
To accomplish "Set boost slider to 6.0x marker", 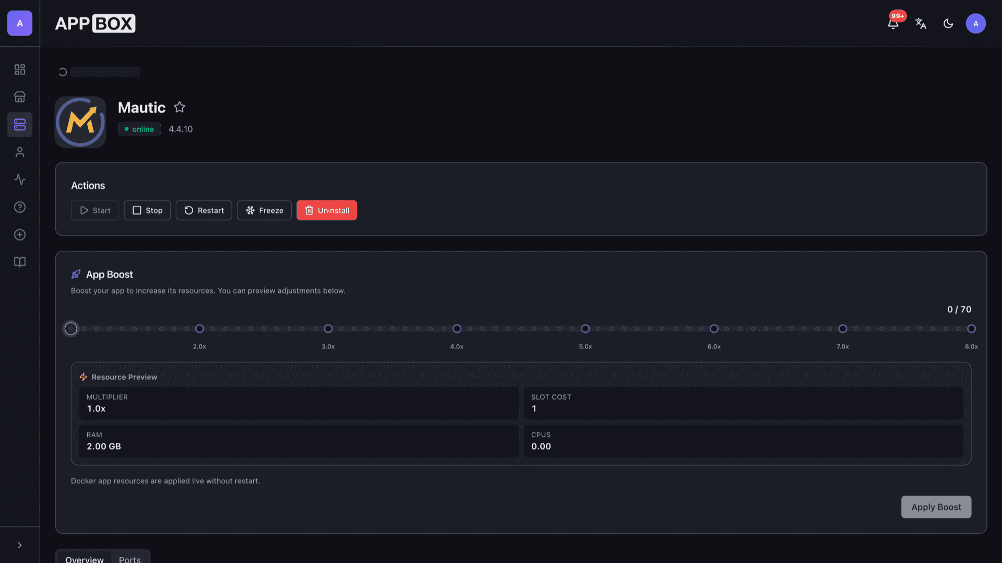I will pos(714,329).
